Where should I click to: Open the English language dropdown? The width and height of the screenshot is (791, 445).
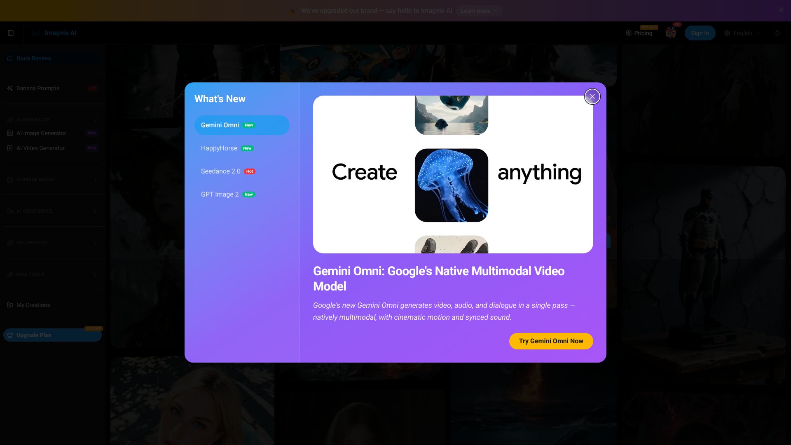click(x=743, y=33)
